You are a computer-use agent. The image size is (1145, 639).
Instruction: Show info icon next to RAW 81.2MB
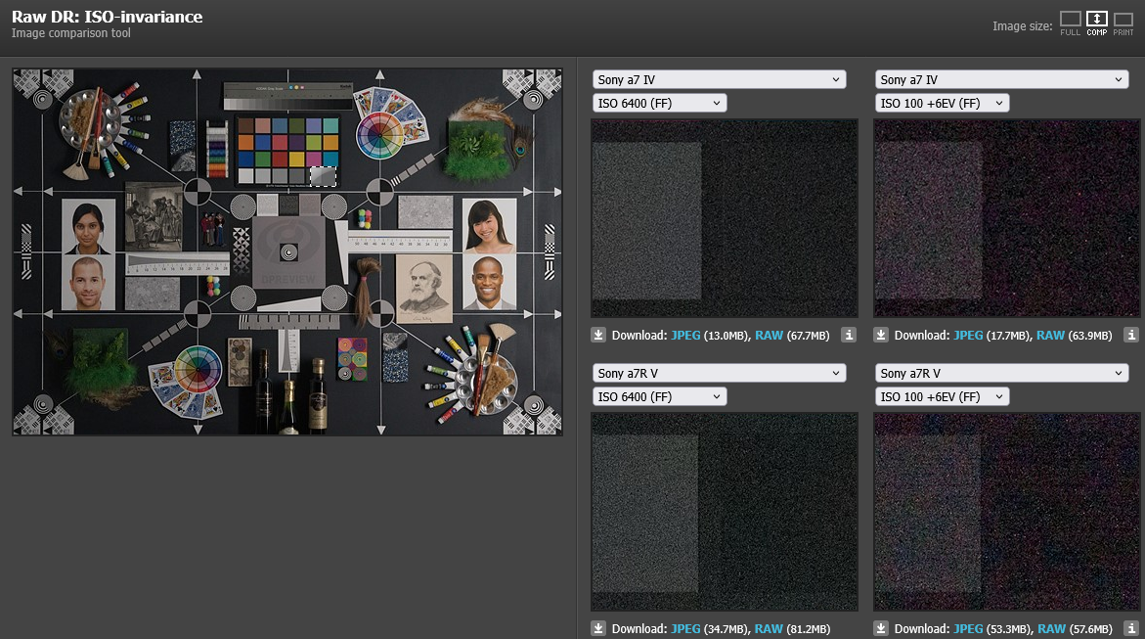[x=849, y=628]
